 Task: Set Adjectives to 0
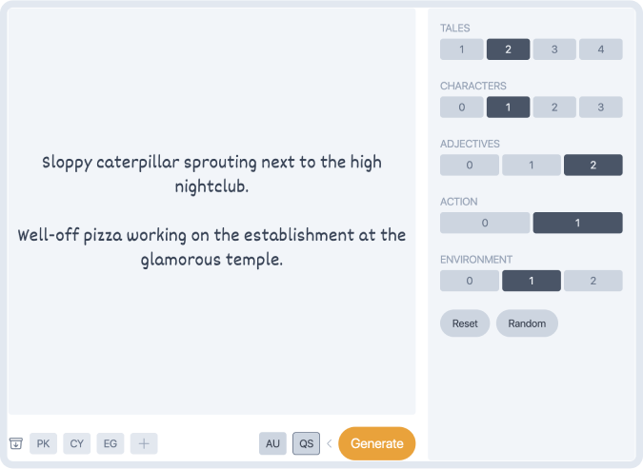(x=470, y=166)
